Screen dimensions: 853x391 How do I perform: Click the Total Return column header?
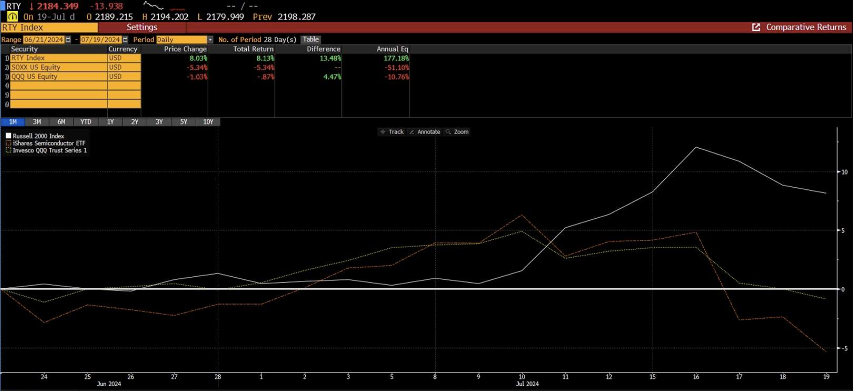click(253, 49)
